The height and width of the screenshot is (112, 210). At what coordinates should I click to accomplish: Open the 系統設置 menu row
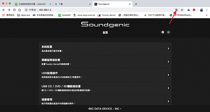click(105, 49)
